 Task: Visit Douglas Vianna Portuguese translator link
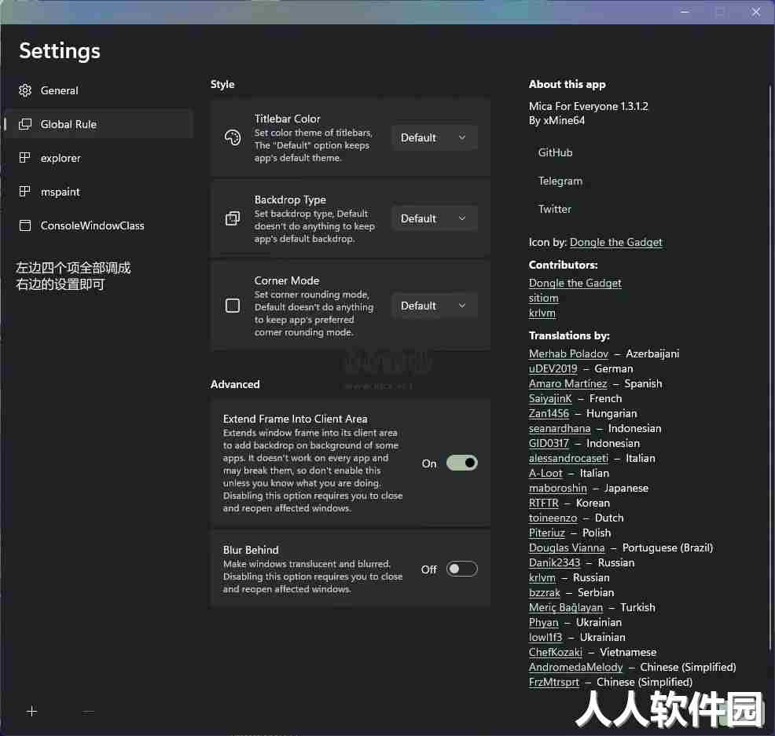coord(567,547)
